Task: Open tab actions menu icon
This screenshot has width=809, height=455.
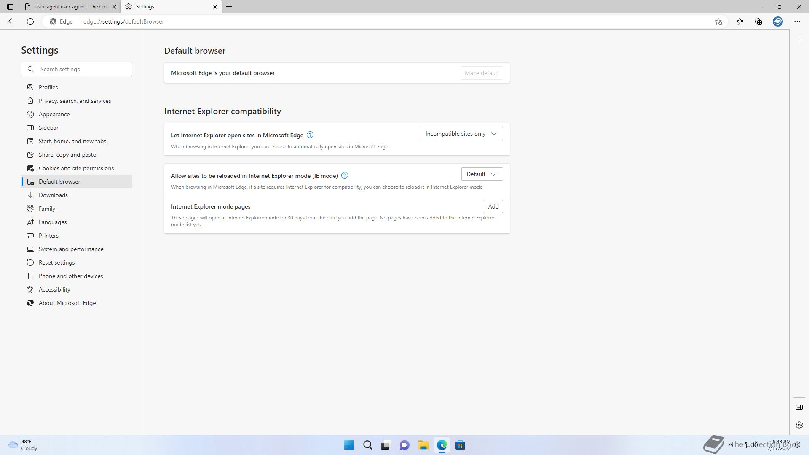Action: [10, 7]
